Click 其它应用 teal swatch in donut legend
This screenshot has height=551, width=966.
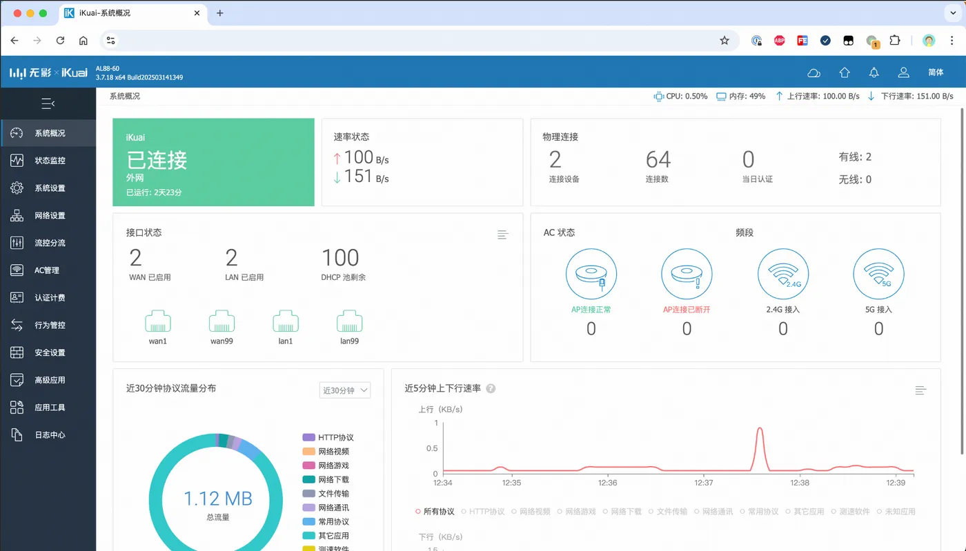click(x=308, y=535)
